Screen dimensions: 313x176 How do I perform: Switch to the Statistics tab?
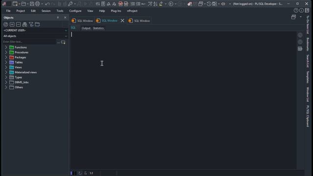(98, 28)
